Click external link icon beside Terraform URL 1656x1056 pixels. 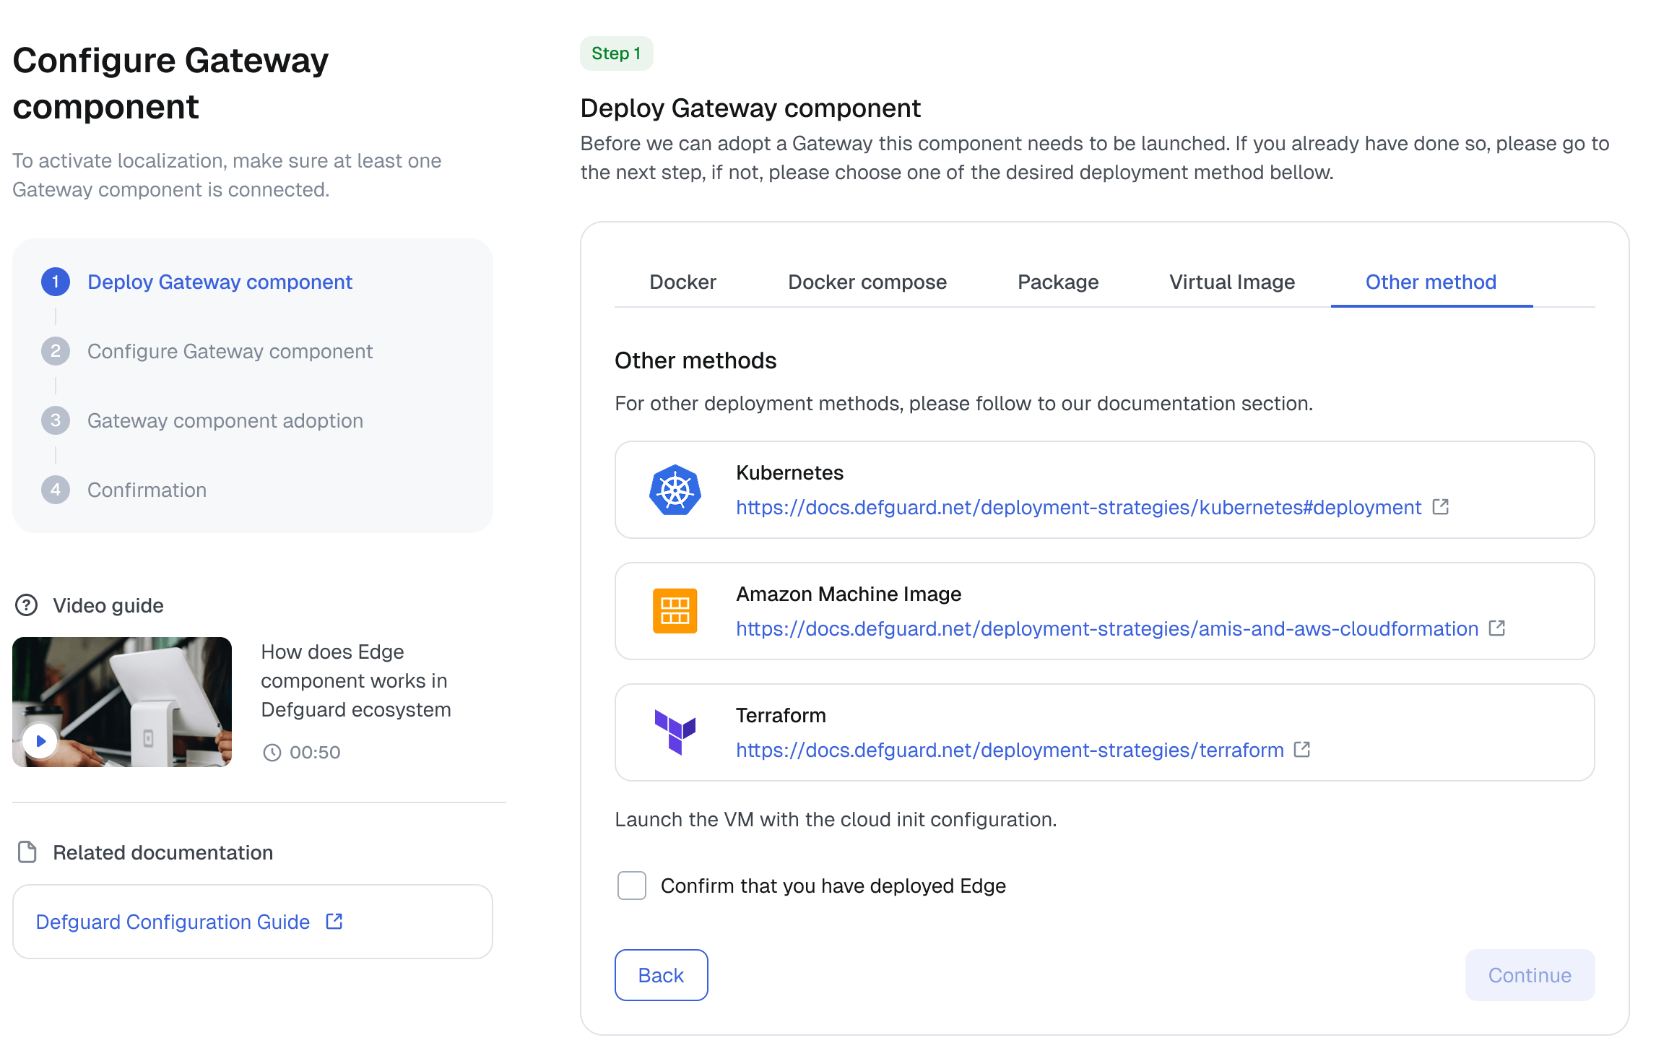[1301, 750]
